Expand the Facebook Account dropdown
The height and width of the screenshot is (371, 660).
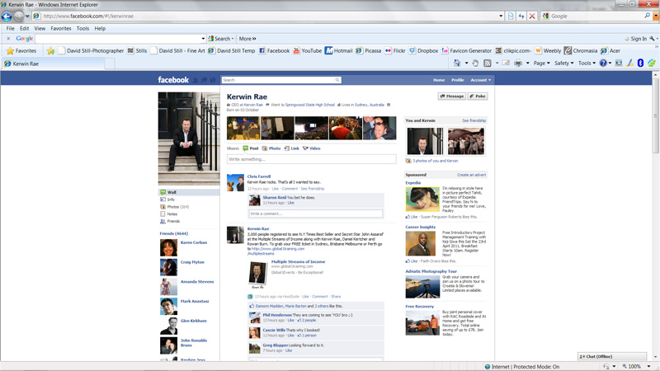[481, 80]
